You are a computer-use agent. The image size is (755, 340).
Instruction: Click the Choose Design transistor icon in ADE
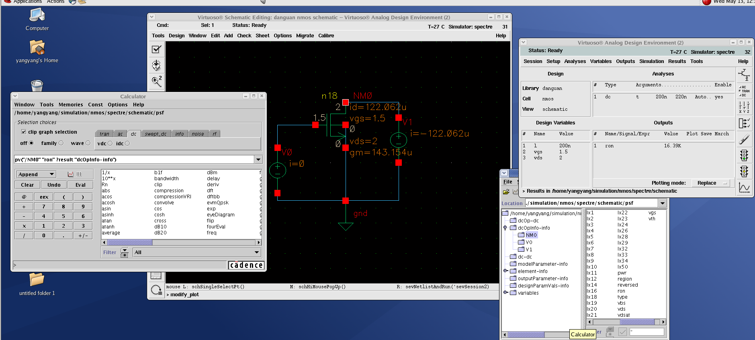click(x=744, y=75)
